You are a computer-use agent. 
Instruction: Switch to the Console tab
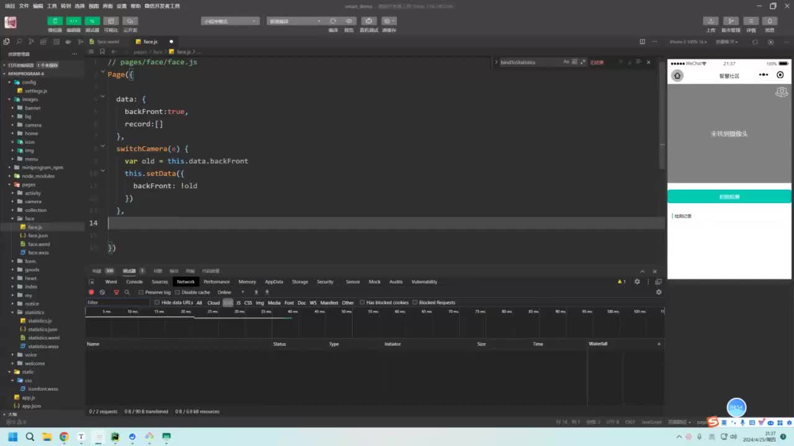point(135,282)
